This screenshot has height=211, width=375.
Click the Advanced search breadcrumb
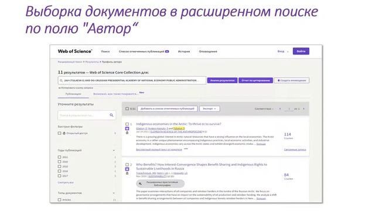click(x=70, y=62)
